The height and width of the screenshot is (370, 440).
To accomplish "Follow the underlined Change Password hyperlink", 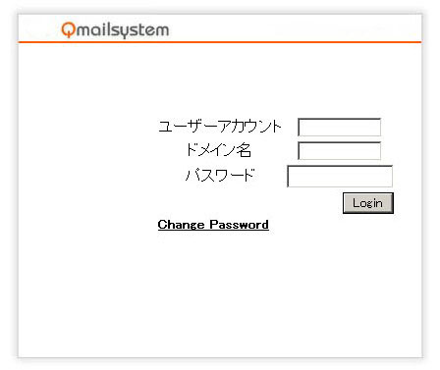I will pyautogui.click(x=213, y=225).
